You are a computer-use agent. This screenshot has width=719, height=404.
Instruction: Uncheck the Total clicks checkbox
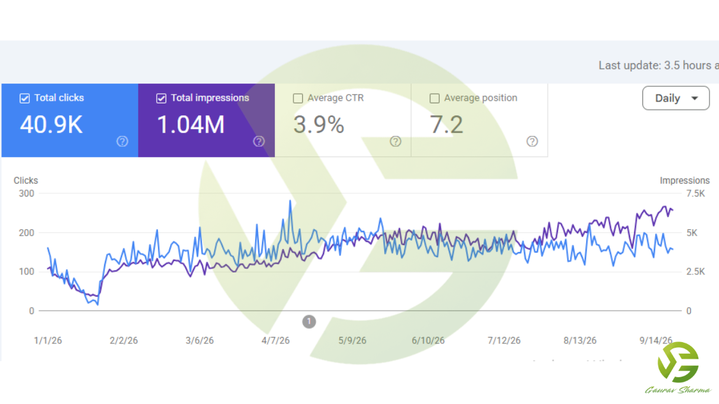click(x=25, y=98)
